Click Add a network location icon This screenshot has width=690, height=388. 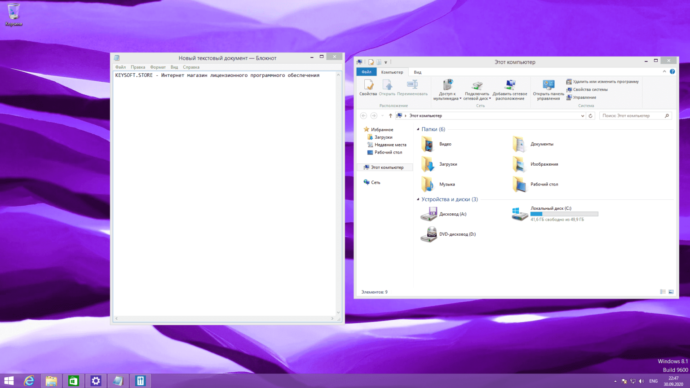pos(510,85)
